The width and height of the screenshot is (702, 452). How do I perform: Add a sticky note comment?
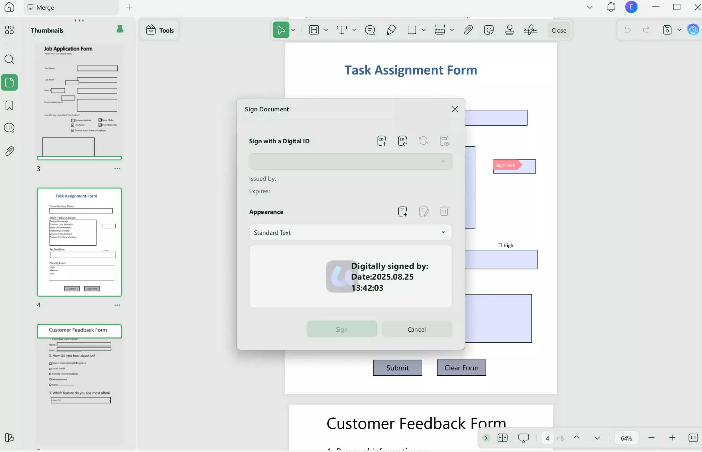click(370, 30)
